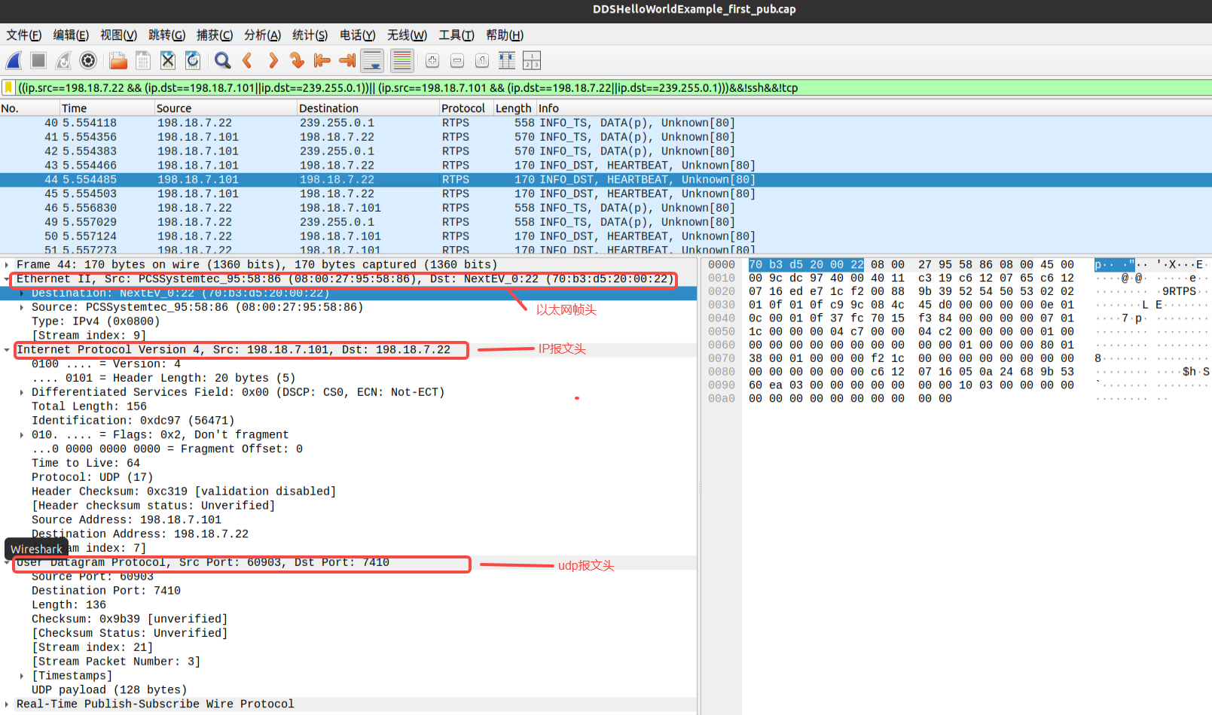Sort packets by Source column
Viewport: 1212px width, 715px height.
225,108
